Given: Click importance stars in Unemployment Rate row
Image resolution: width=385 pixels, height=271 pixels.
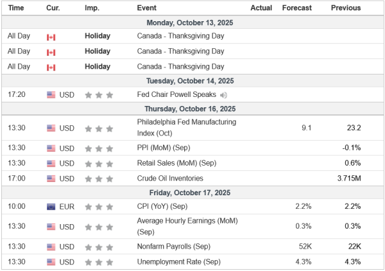Looking at the screenshot, I should coord(99,262).
